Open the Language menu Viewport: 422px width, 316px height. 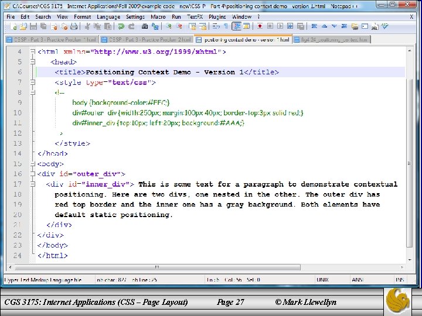[108, 17]
